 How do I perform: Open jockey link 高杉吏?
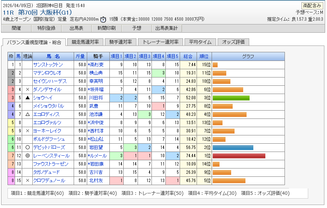pos(97,65)
